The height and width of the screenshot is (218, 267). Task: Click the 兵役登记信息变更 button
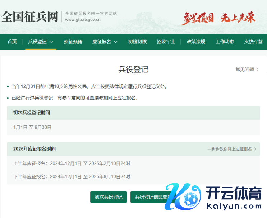coord(151,197)
